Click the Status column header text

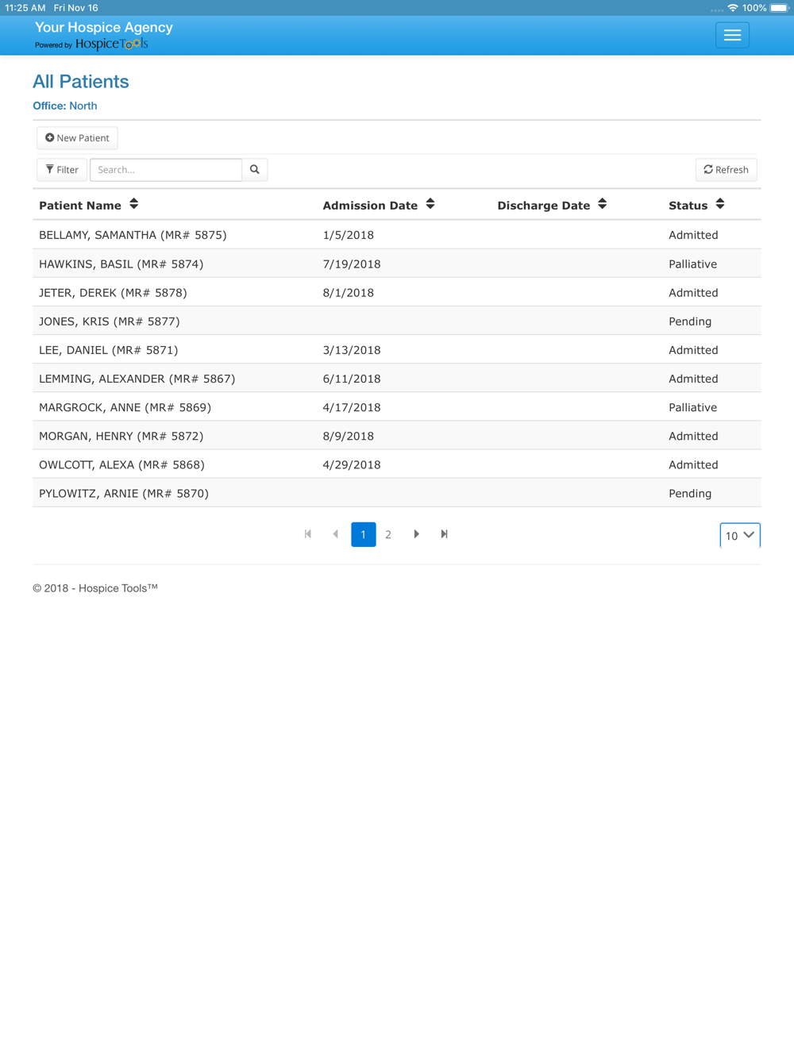tap(688, 206)
